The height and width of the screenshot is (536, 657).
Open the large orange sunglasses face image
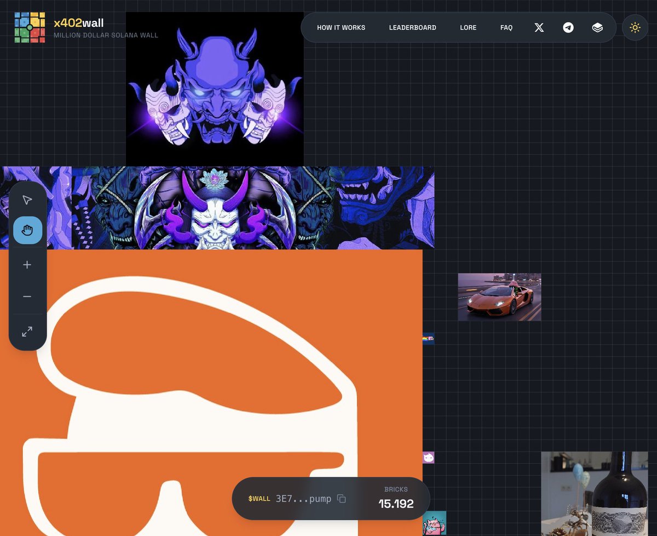211,392
